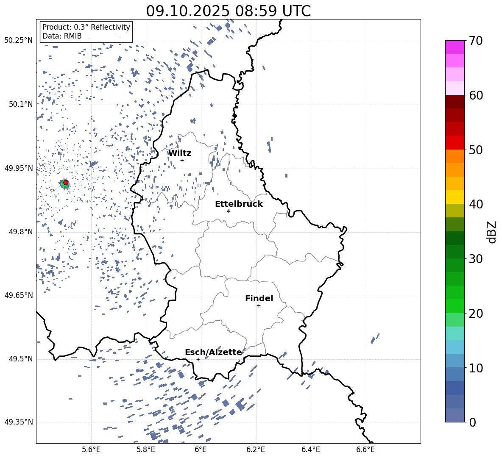Click the bottom slate-blue 0 dBZ color segment

pyautogui.click(x=455, y=415)
